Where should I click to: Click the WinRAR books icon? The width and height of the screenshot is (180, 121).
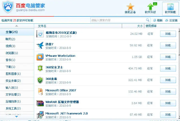(40, 103)
